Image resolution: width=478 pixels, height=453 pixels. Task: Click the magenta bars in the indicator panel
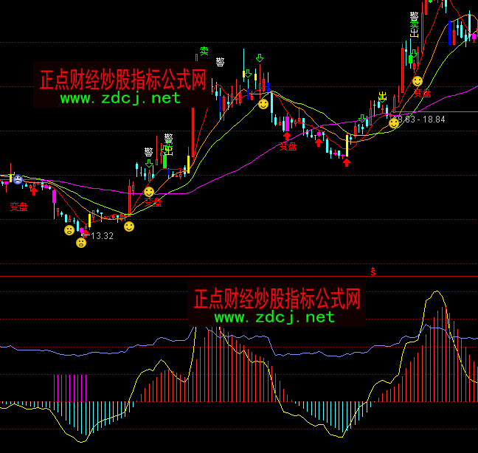tap(70, 387)
